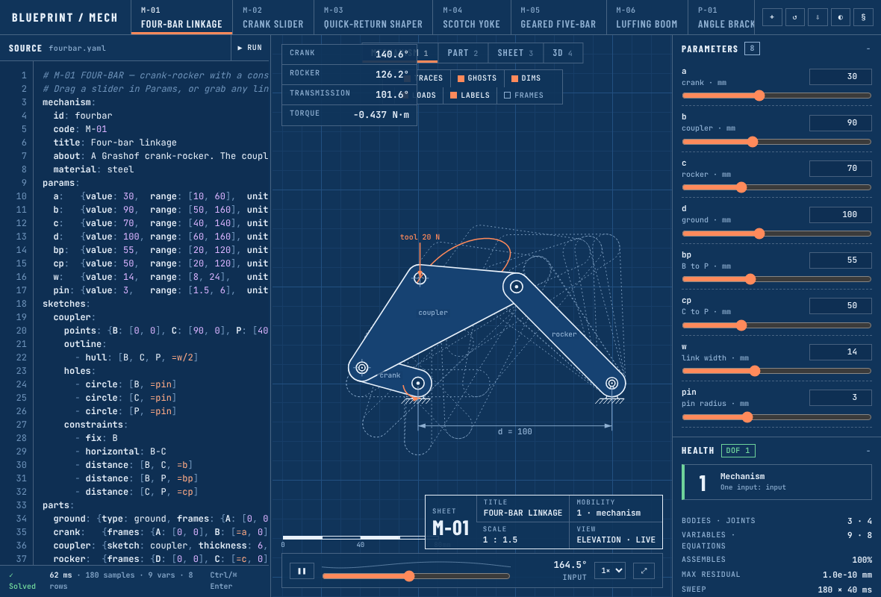The image size is (881, 597).
Task: Collapse the Parameters panel with its minus icon
Action: pos(868,49)
